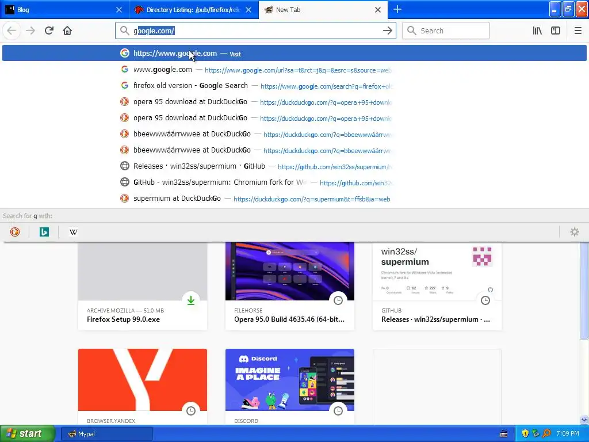Click the download icon on the Firefox Setup card

tap(191, 300)
